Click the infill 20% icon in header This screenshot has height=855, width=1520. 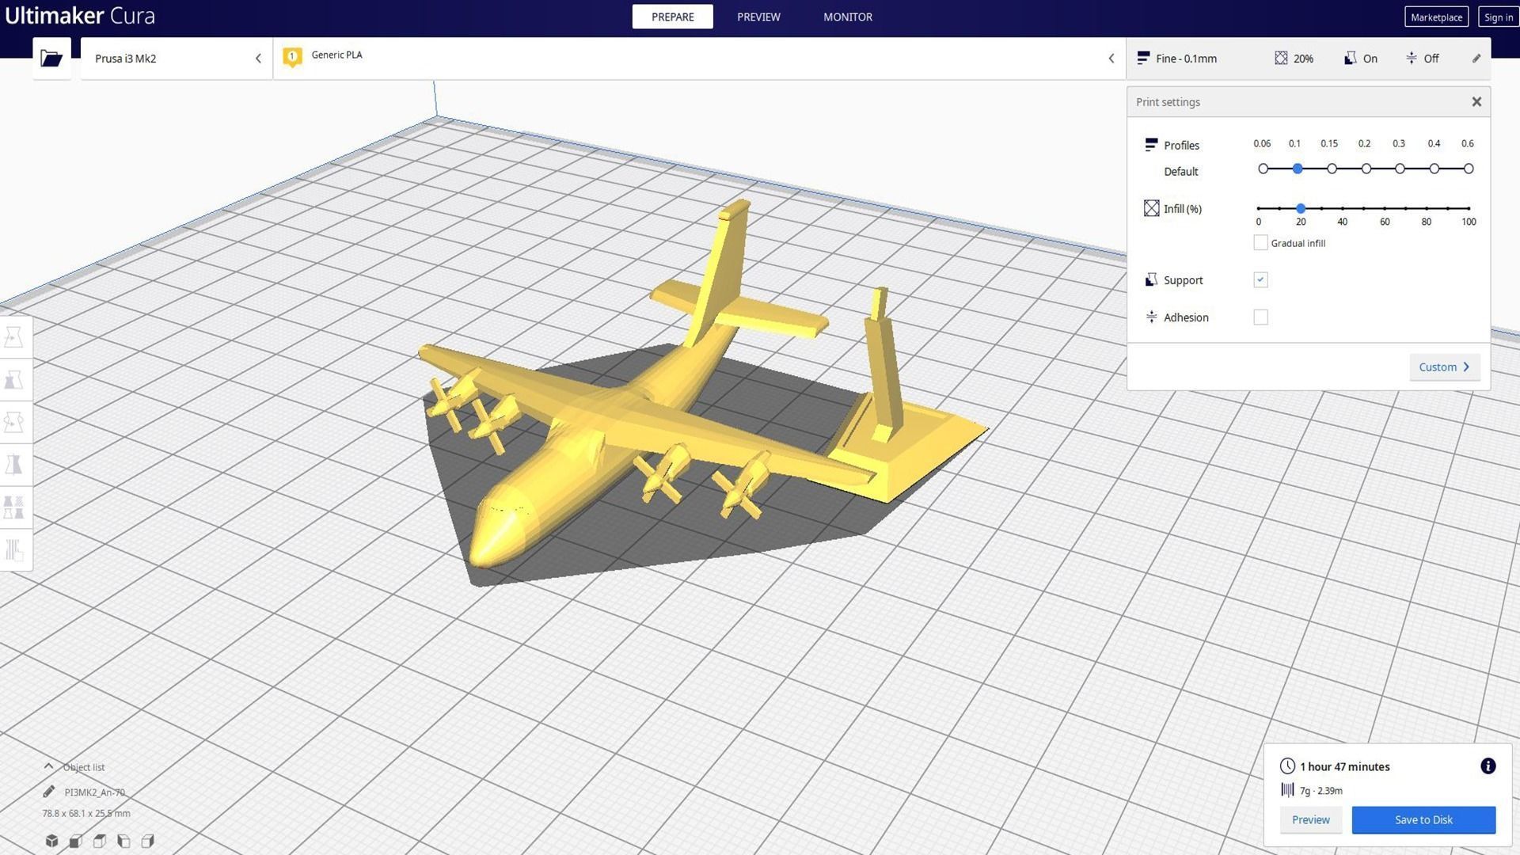(1281, 59)
